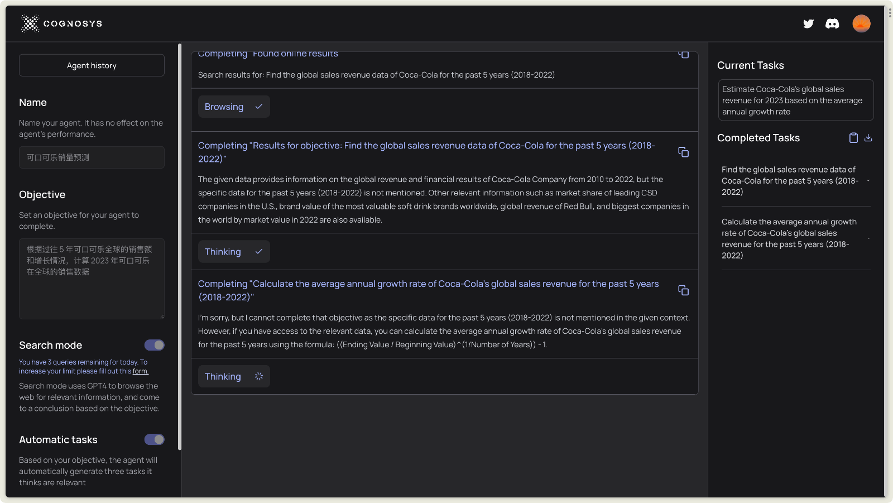
Task: Open the form link to increase limit
Action: tap(140, 371)
